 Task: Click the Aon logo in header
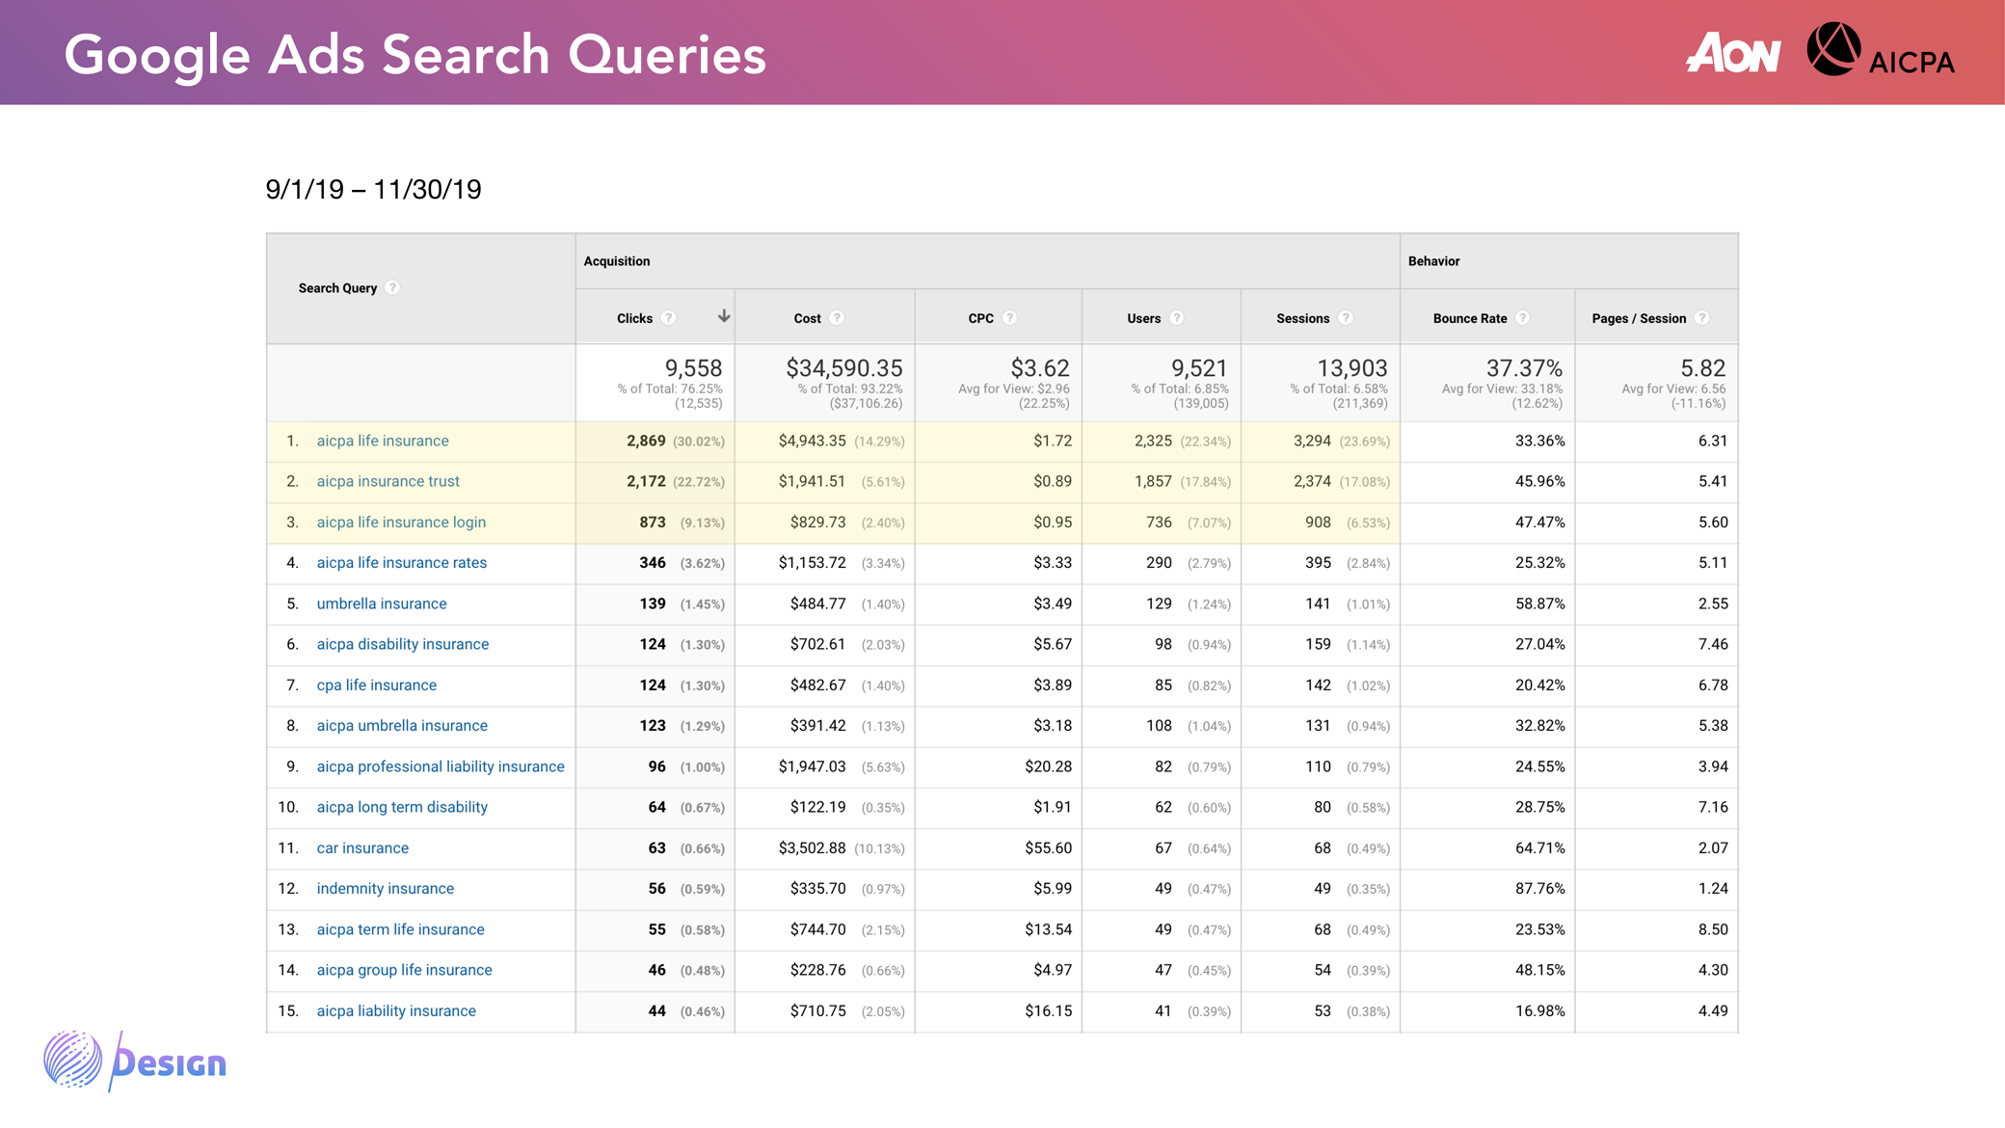click(1733, 53)
